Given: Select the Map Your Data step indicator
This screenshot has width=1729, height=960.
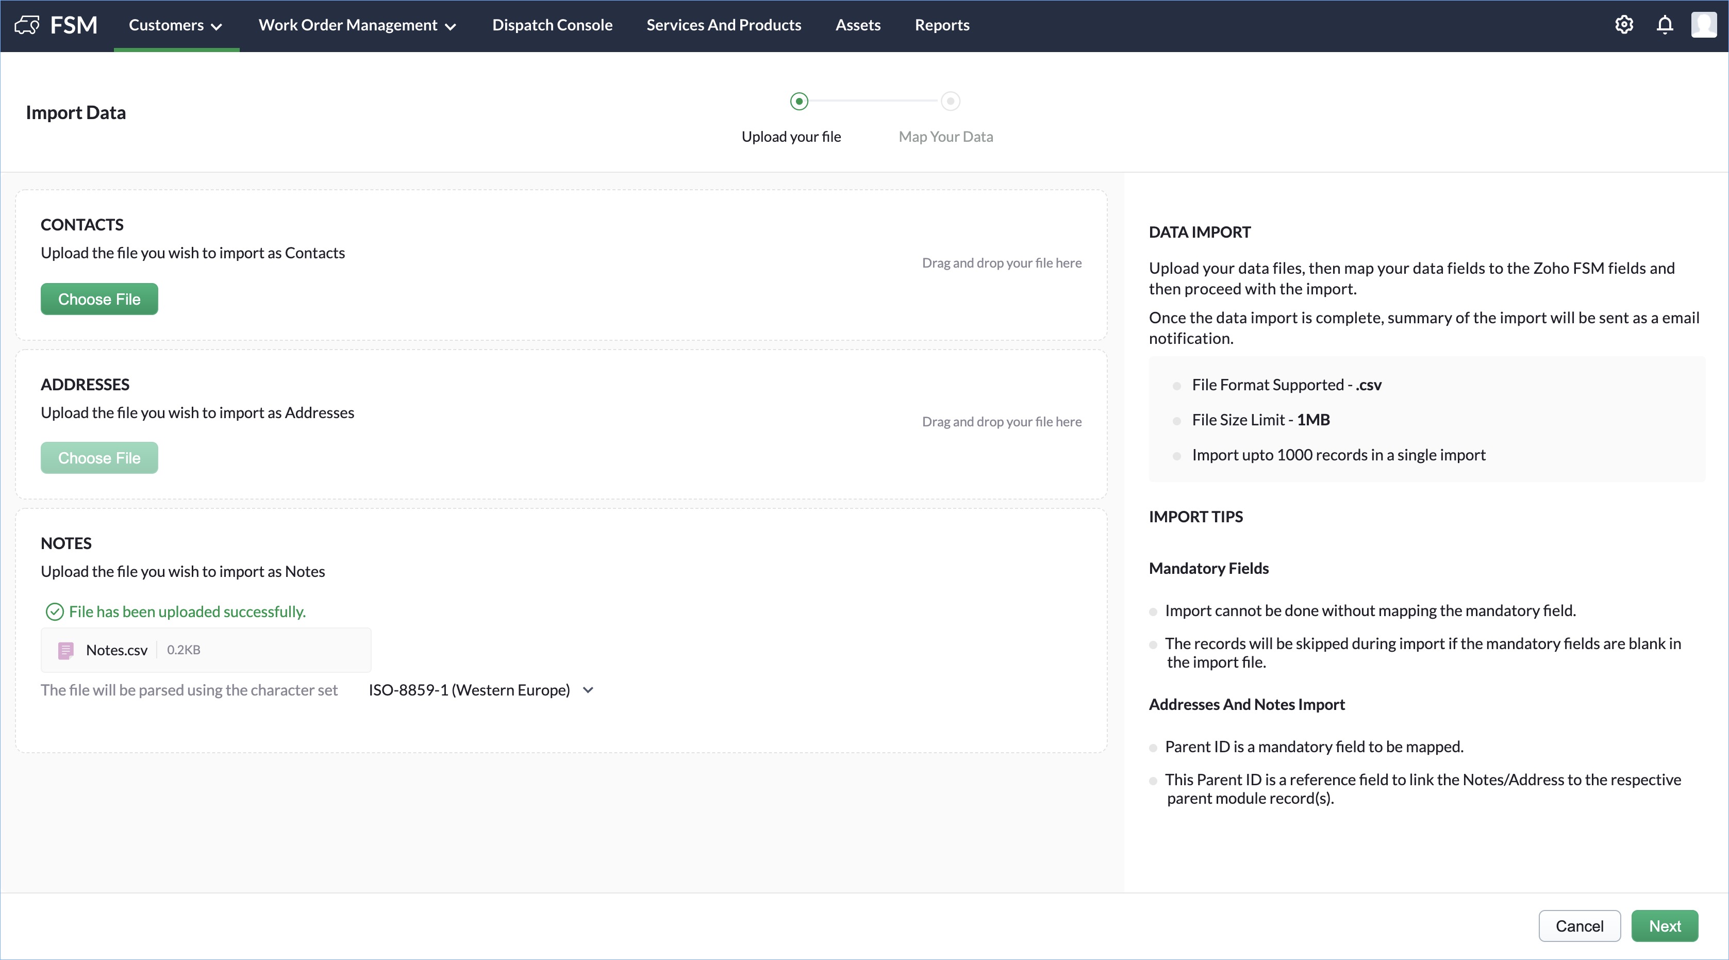Looking at the screenshot, I should pos(950,102).
